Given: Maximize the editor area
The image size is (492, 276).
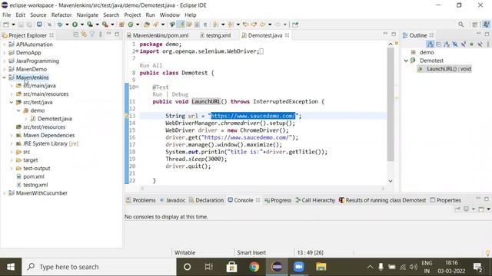Looking at the screenshot, I should pos(394,34).
